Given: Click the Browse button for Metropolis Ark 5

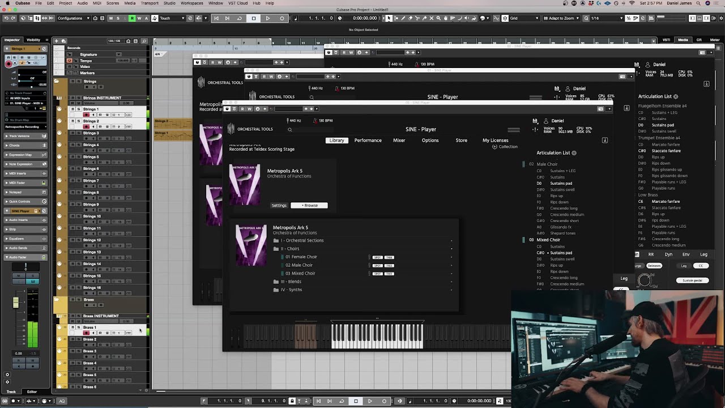Looking at the screenshot, I should coord(309,205).
